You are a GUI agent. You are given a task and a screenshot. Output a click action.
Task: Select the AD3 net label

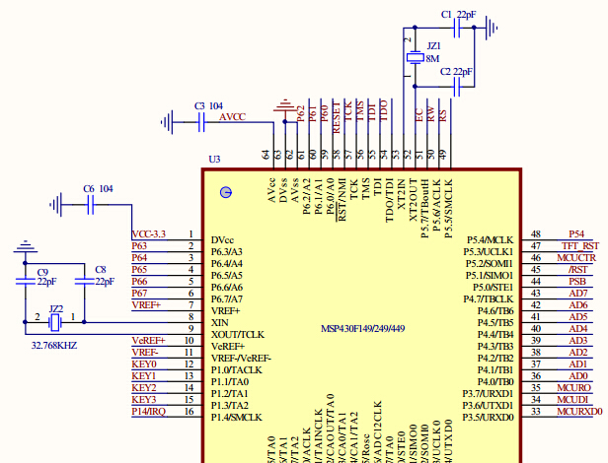tap(578, 341)
